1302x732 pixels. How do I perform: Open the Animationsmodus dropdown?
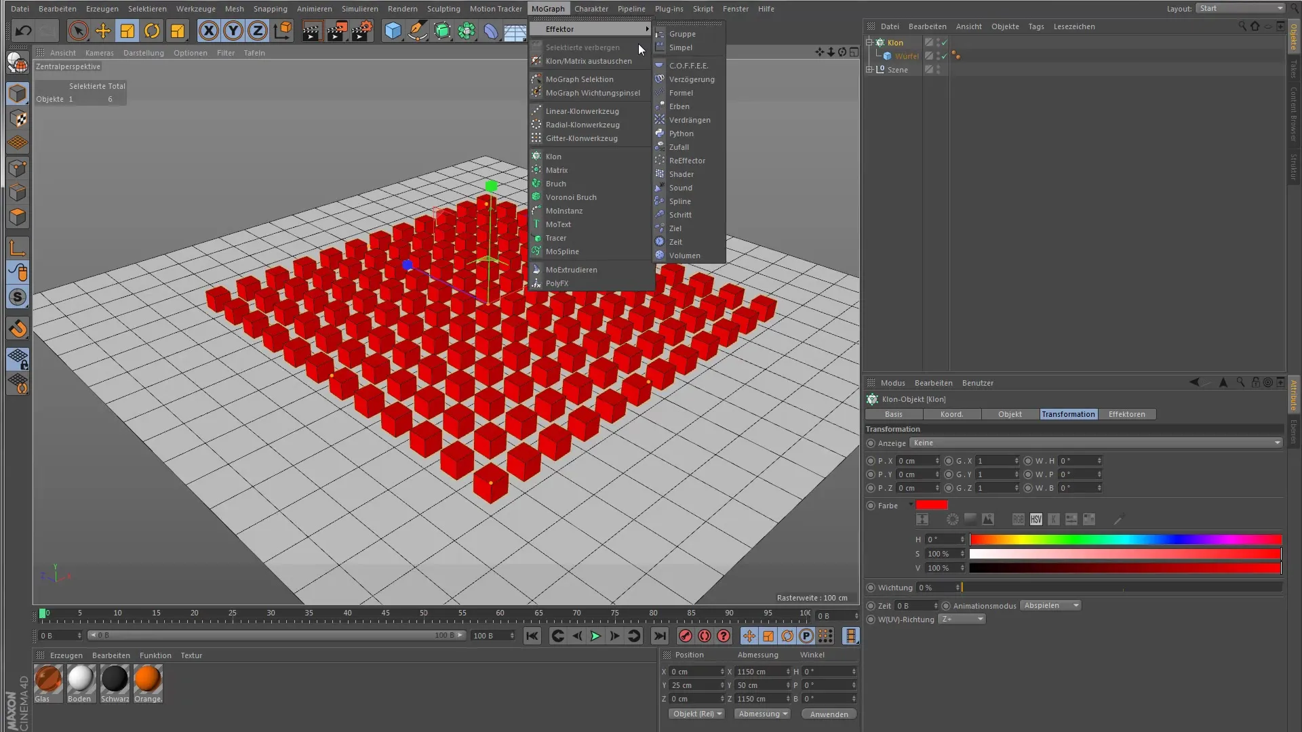coord(1050,605)
